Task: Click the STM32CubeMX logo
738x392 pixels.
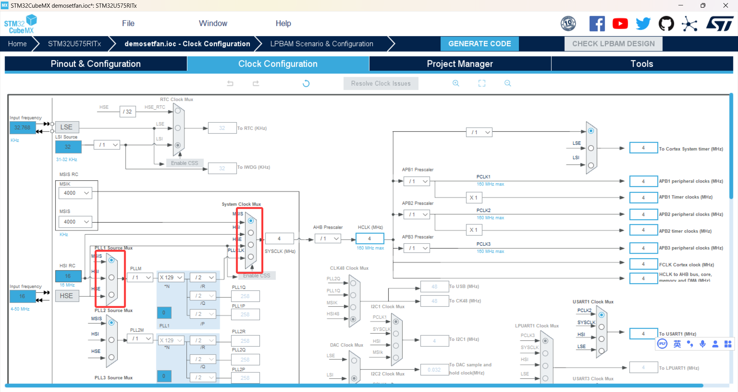Action: click(x=20, y=24)
